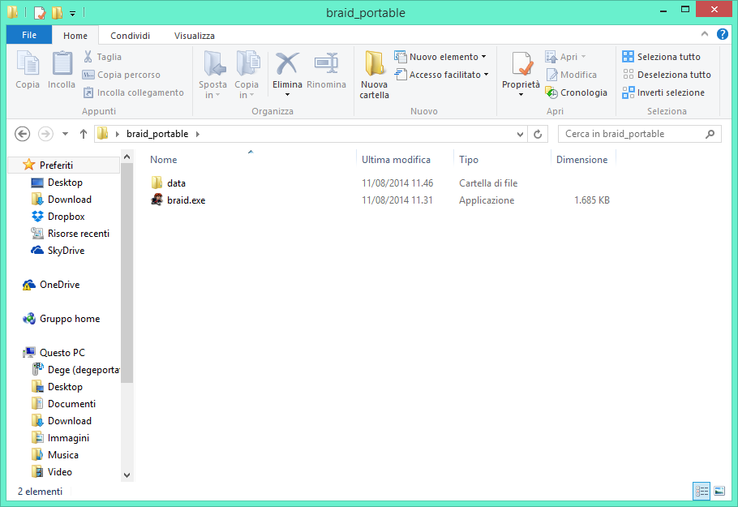Expand the Nuovo elemento dropdown

[440, 56]
